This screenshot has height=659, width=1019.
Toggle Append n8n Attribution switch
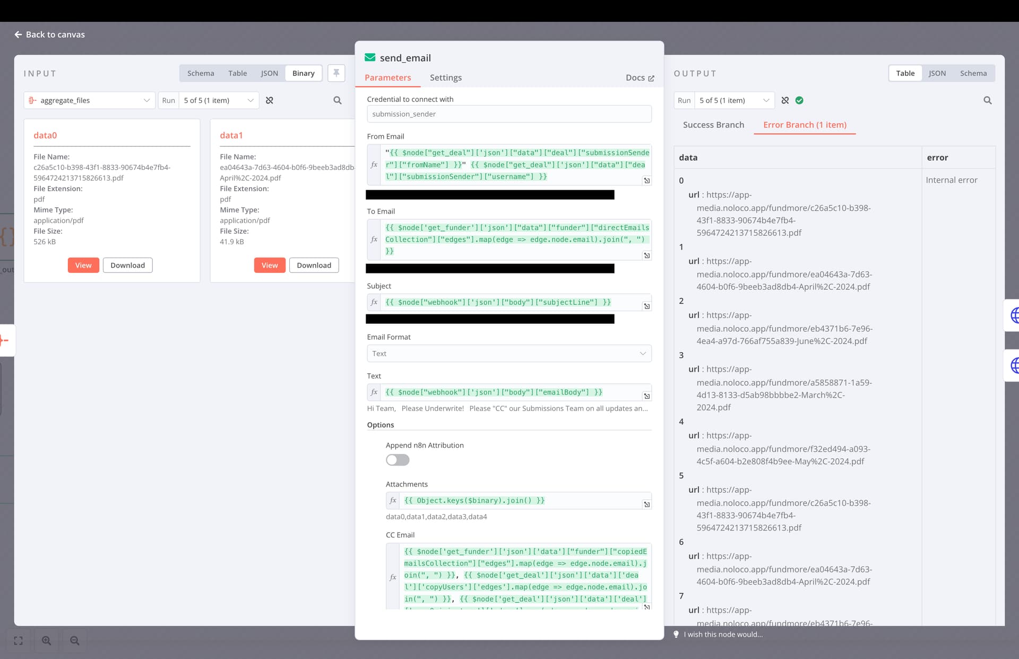coord(398,460)
